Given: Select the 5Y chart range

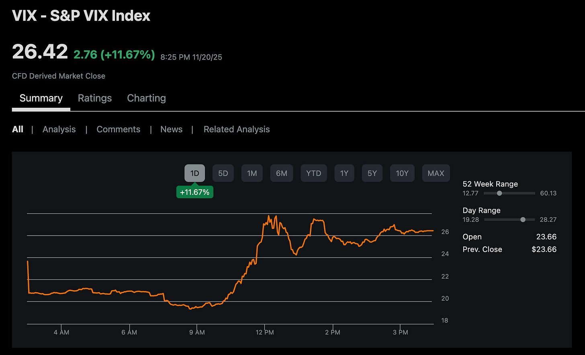Looking at the screenshot, I should 372,173.
